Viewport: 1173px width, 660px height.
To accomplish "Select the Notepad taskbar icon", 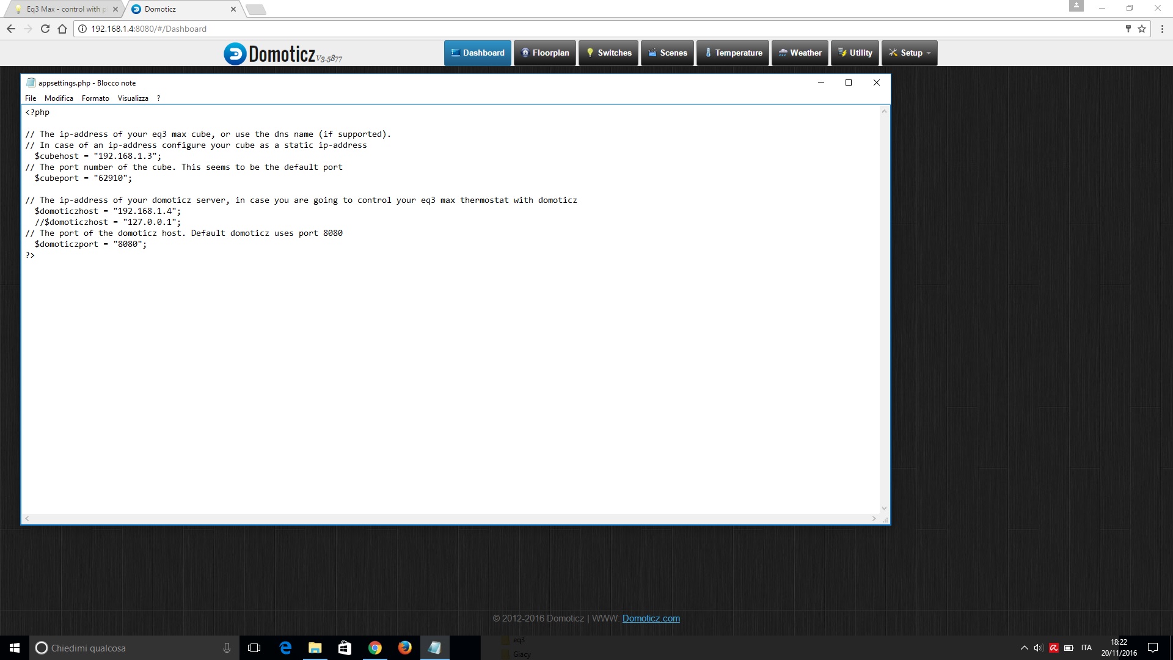I will click(434, 648).
